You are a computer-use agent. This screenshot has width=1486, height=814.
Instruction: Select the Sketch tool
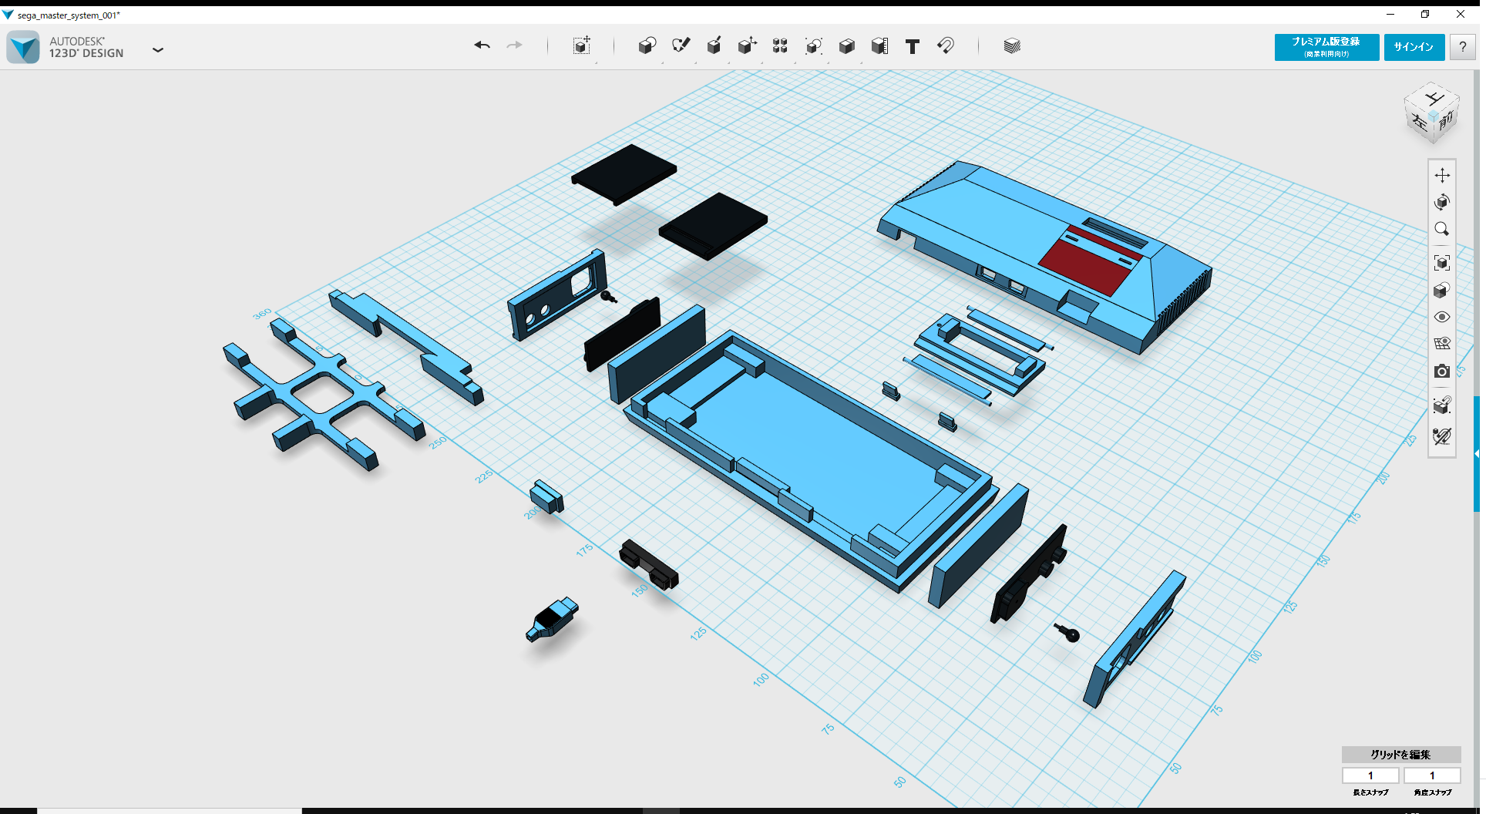tap(681, 46)
